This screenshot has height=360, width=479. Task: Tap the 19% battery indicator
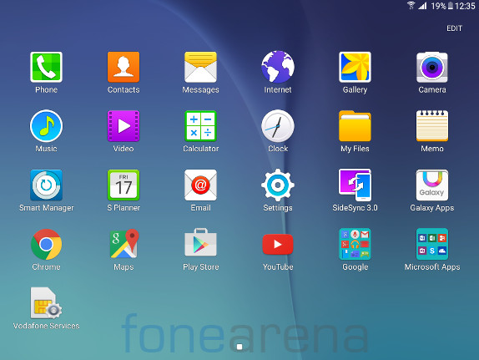click(442, 6)
